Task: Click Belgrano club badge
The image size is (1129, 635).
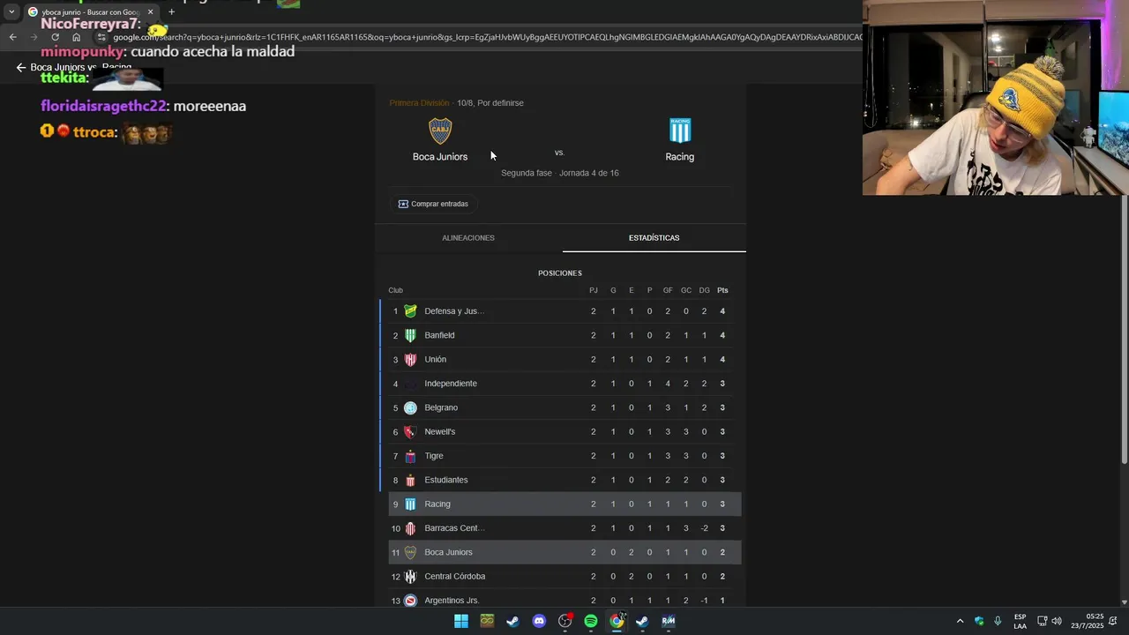Action: point(410,407)
